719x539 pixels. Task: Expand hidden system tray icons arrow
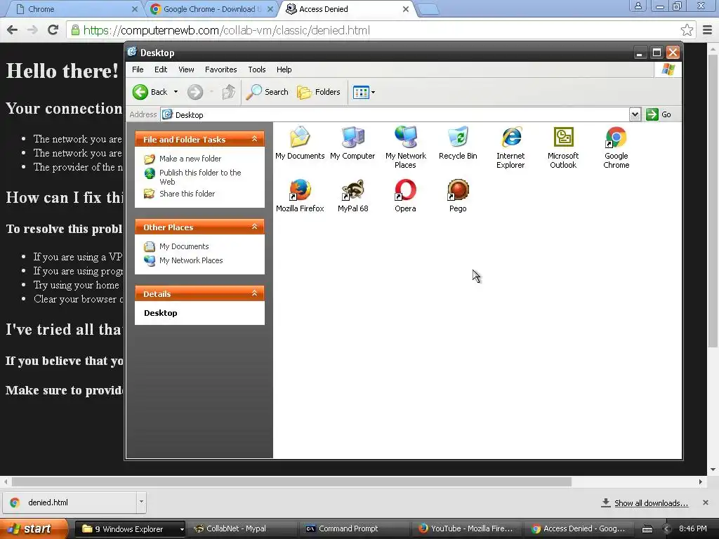667,529
